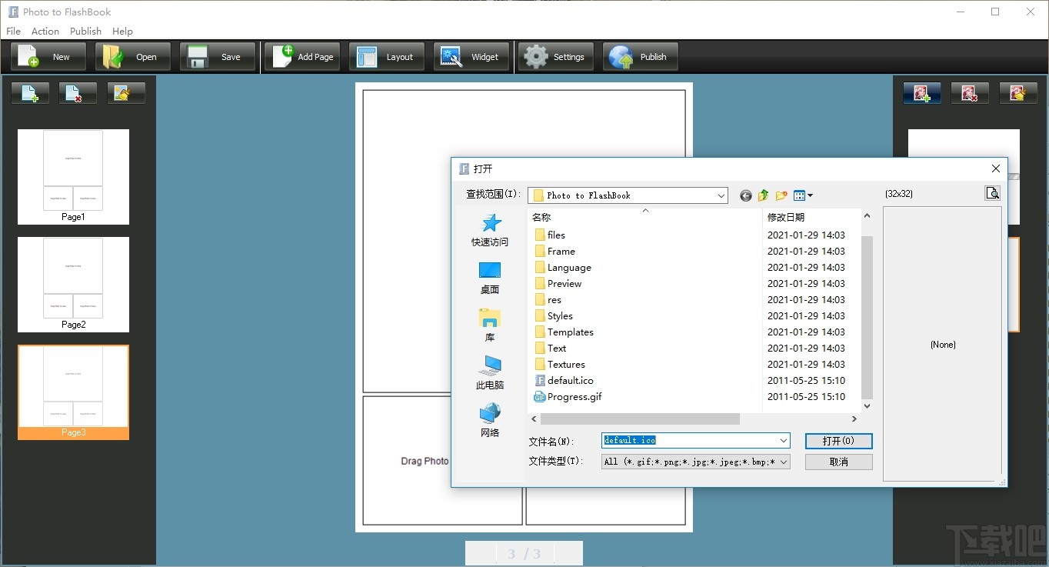The width and height of the screenshot is (1049, 567).
Task: Open the Action menu
Action: [45, 32]
